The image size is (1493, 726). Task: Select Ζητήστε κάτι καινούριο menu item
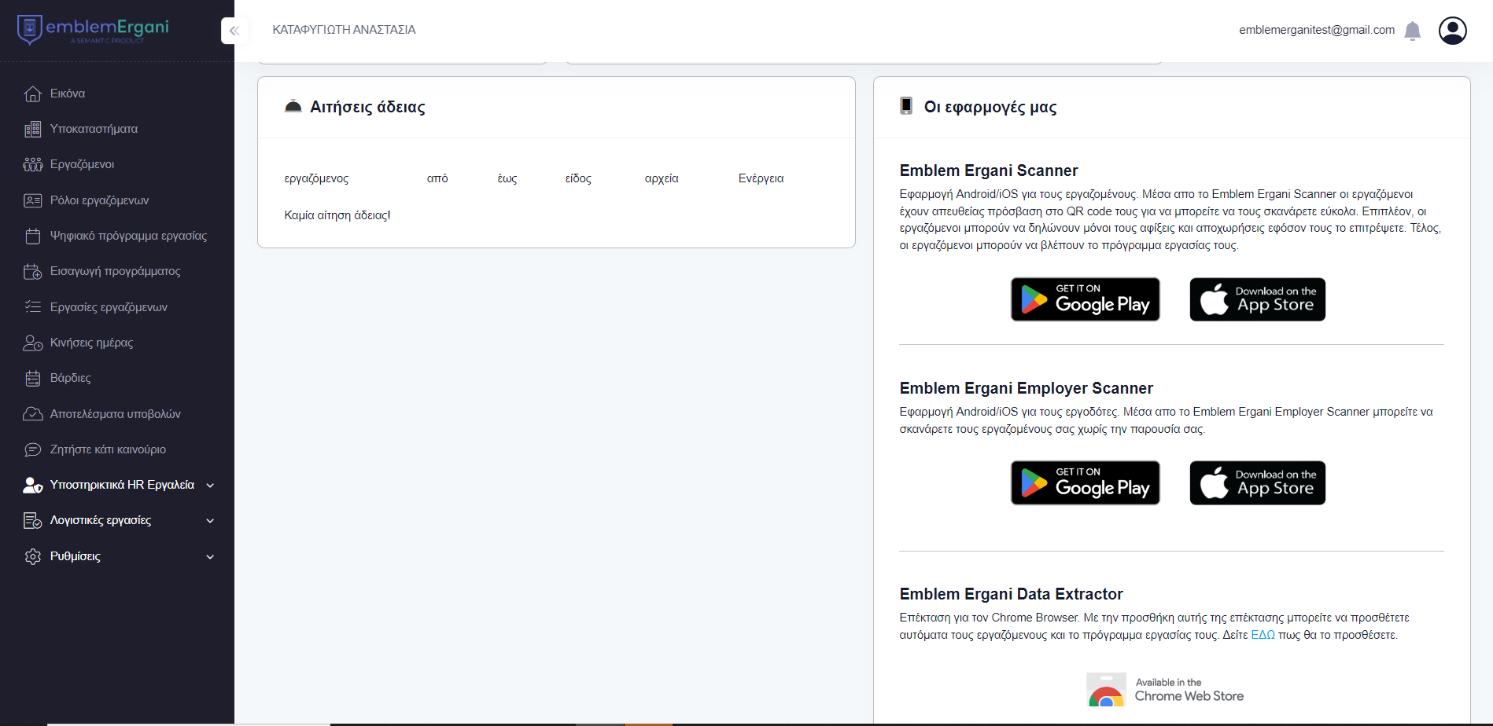pos(108,449)
